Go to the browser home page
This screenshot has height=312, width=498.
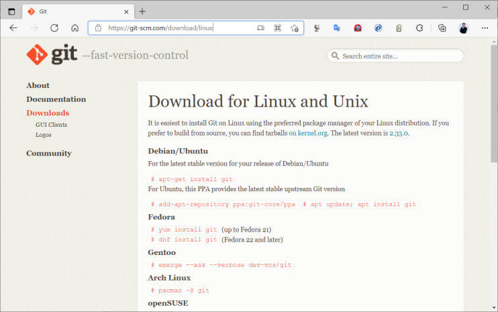click(74, 28)
